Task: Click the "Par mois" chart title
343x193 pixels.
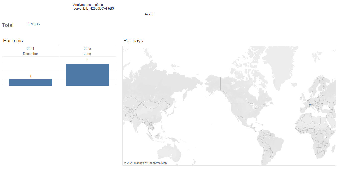Action: pyautogui.click(x=13, y=41)
